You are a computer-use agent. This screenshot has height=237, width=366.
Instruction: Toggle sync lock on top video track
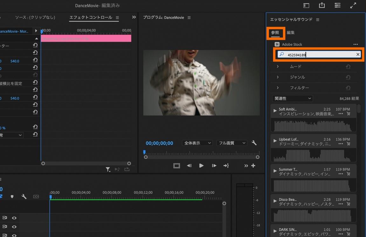click(5, 218)
